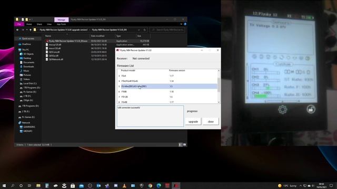Screen dimensions: 337x189
Task: Refresh the Explorer address bar
Action: (x=145, y=30)
